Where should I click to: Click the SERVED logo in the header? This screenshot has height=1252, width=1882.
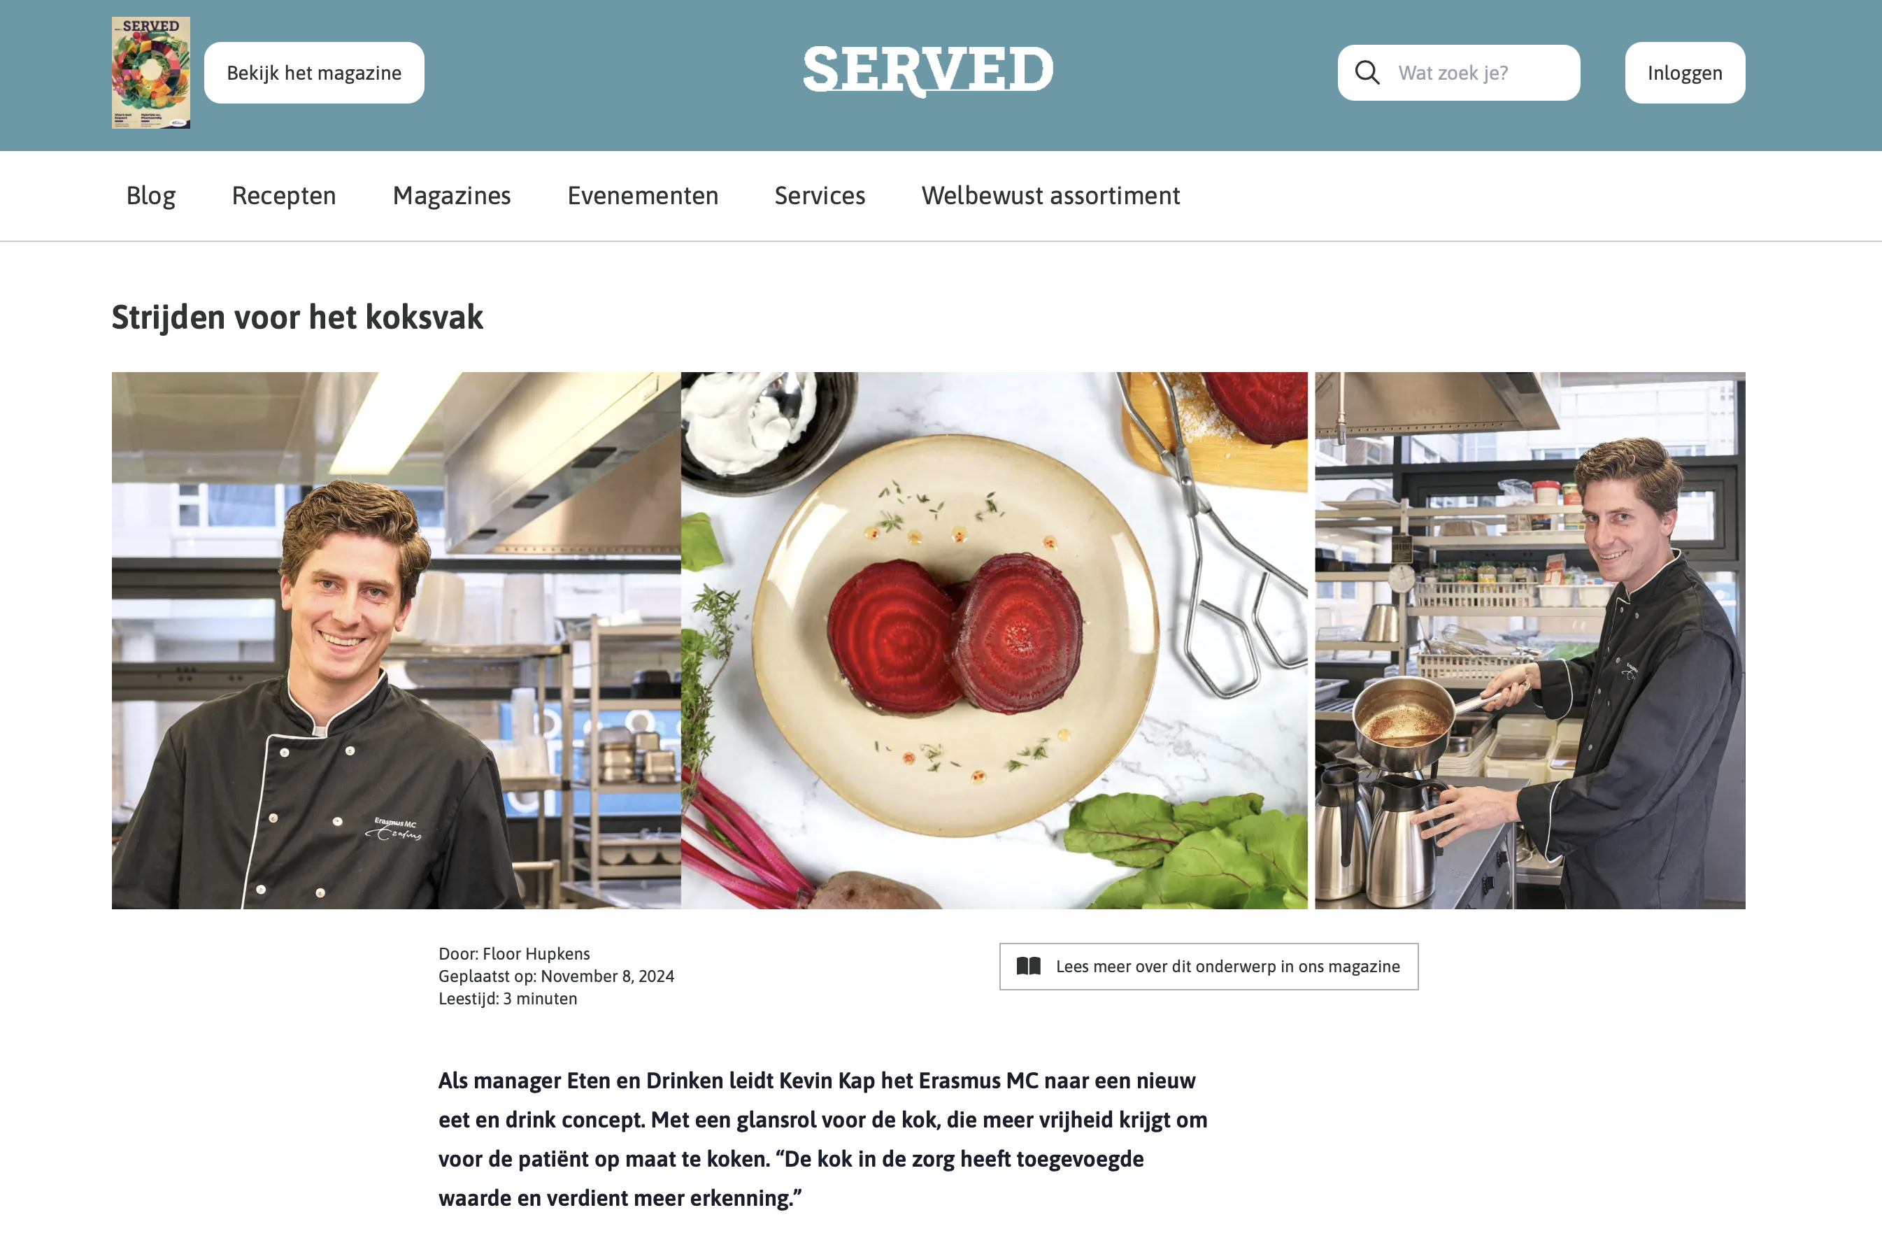click(x=928, y=70)
